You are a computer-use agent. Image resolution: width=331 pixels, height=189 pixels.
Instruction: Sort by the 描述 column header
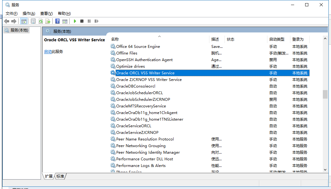click(217, 39)
